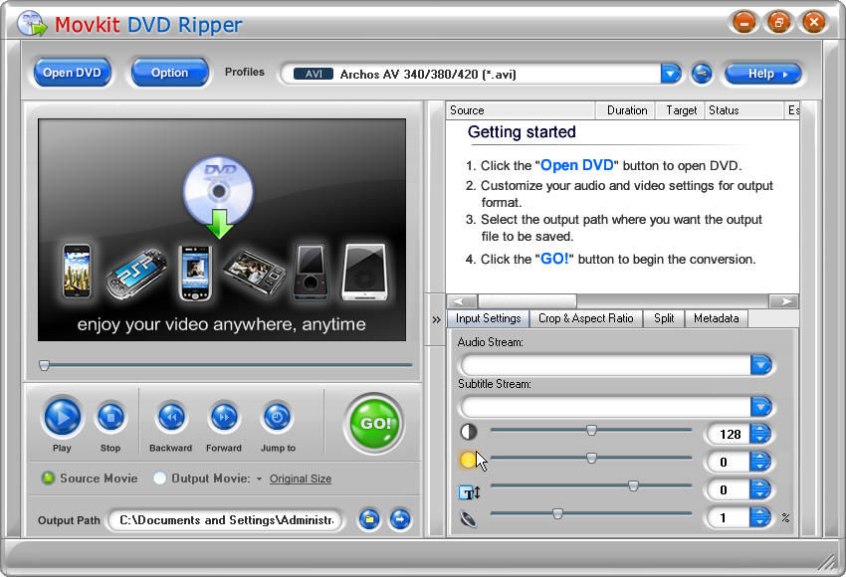This screenshot has height=577, width=846.
Task: Open the Split tab
Action: [664, 318]
